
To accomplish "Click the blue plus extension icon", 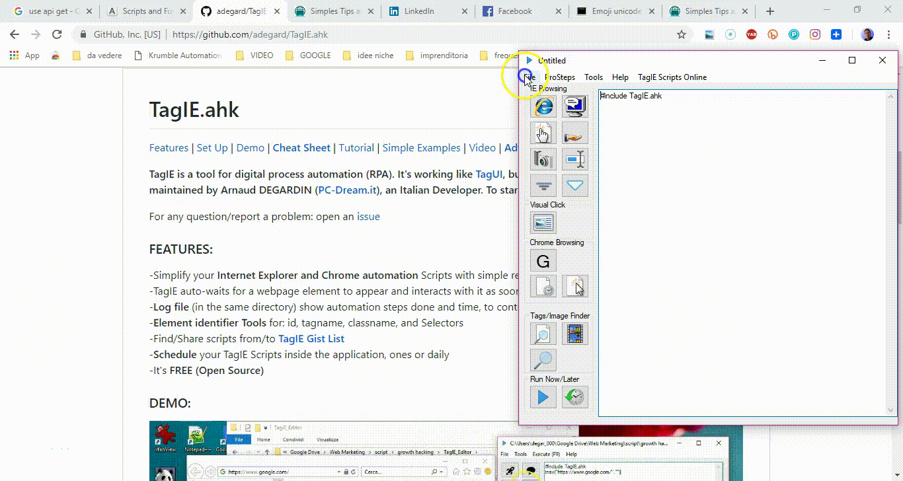I will (x=836, y=34).
